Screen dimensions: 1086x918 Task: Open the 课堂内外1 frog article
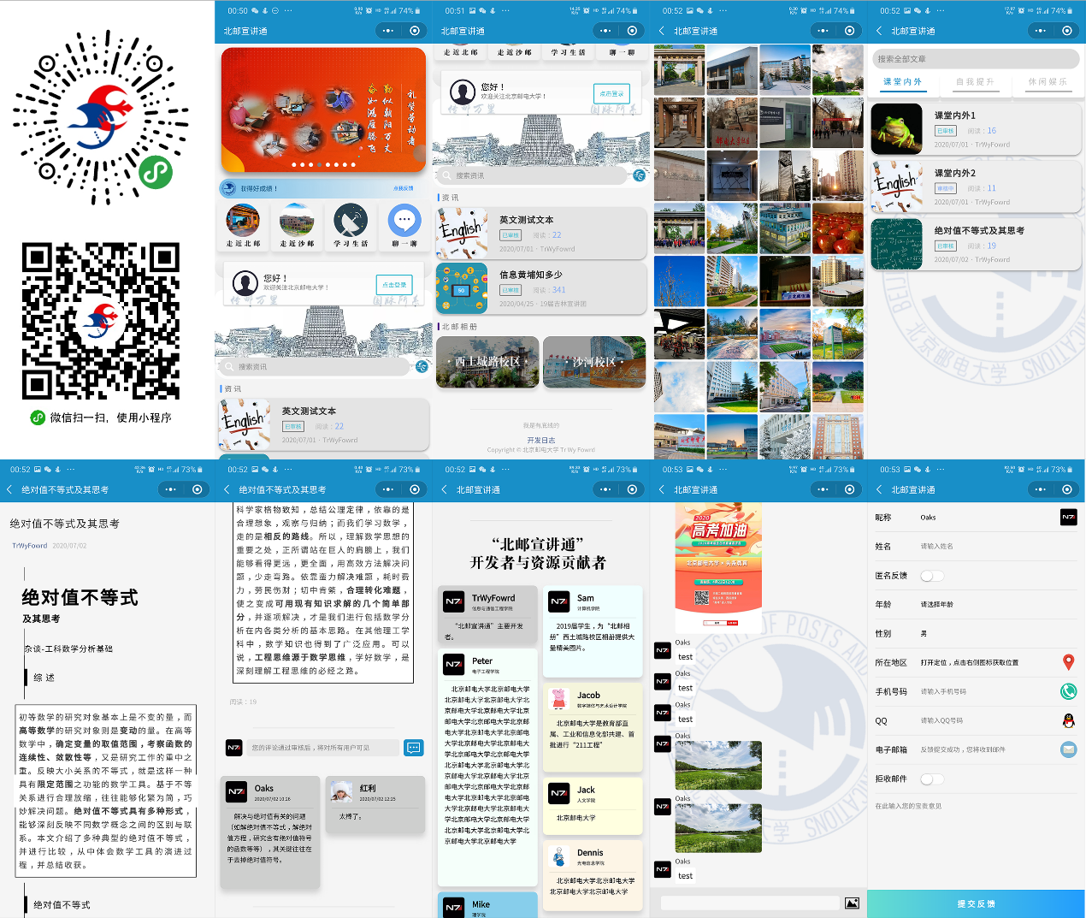tap(976, 129)
